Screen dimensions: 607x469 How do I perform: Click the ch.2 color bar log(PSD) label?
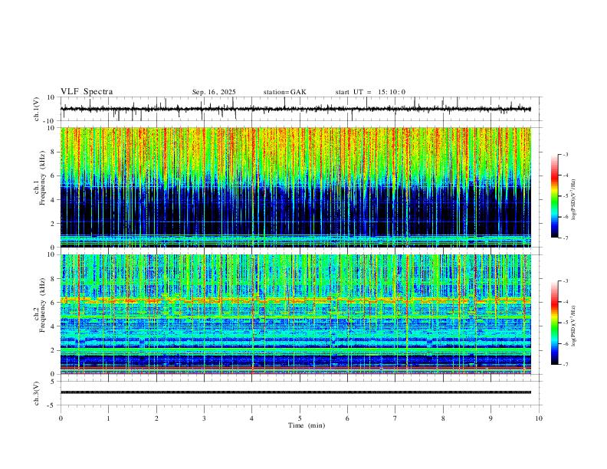click(x=574, y=326)
